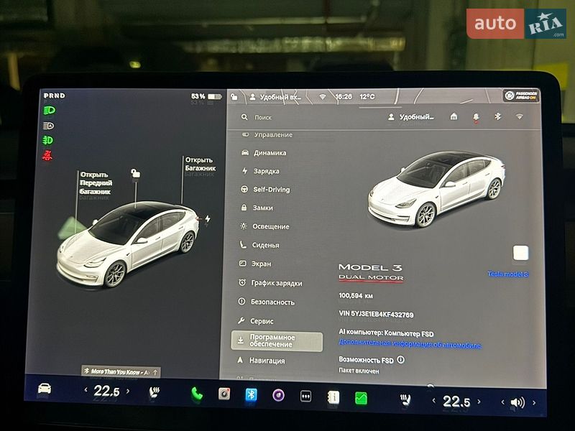Tap the unlock padlock above the car
The width and height of the screenshot is (575, 431).
coord(135,173)
